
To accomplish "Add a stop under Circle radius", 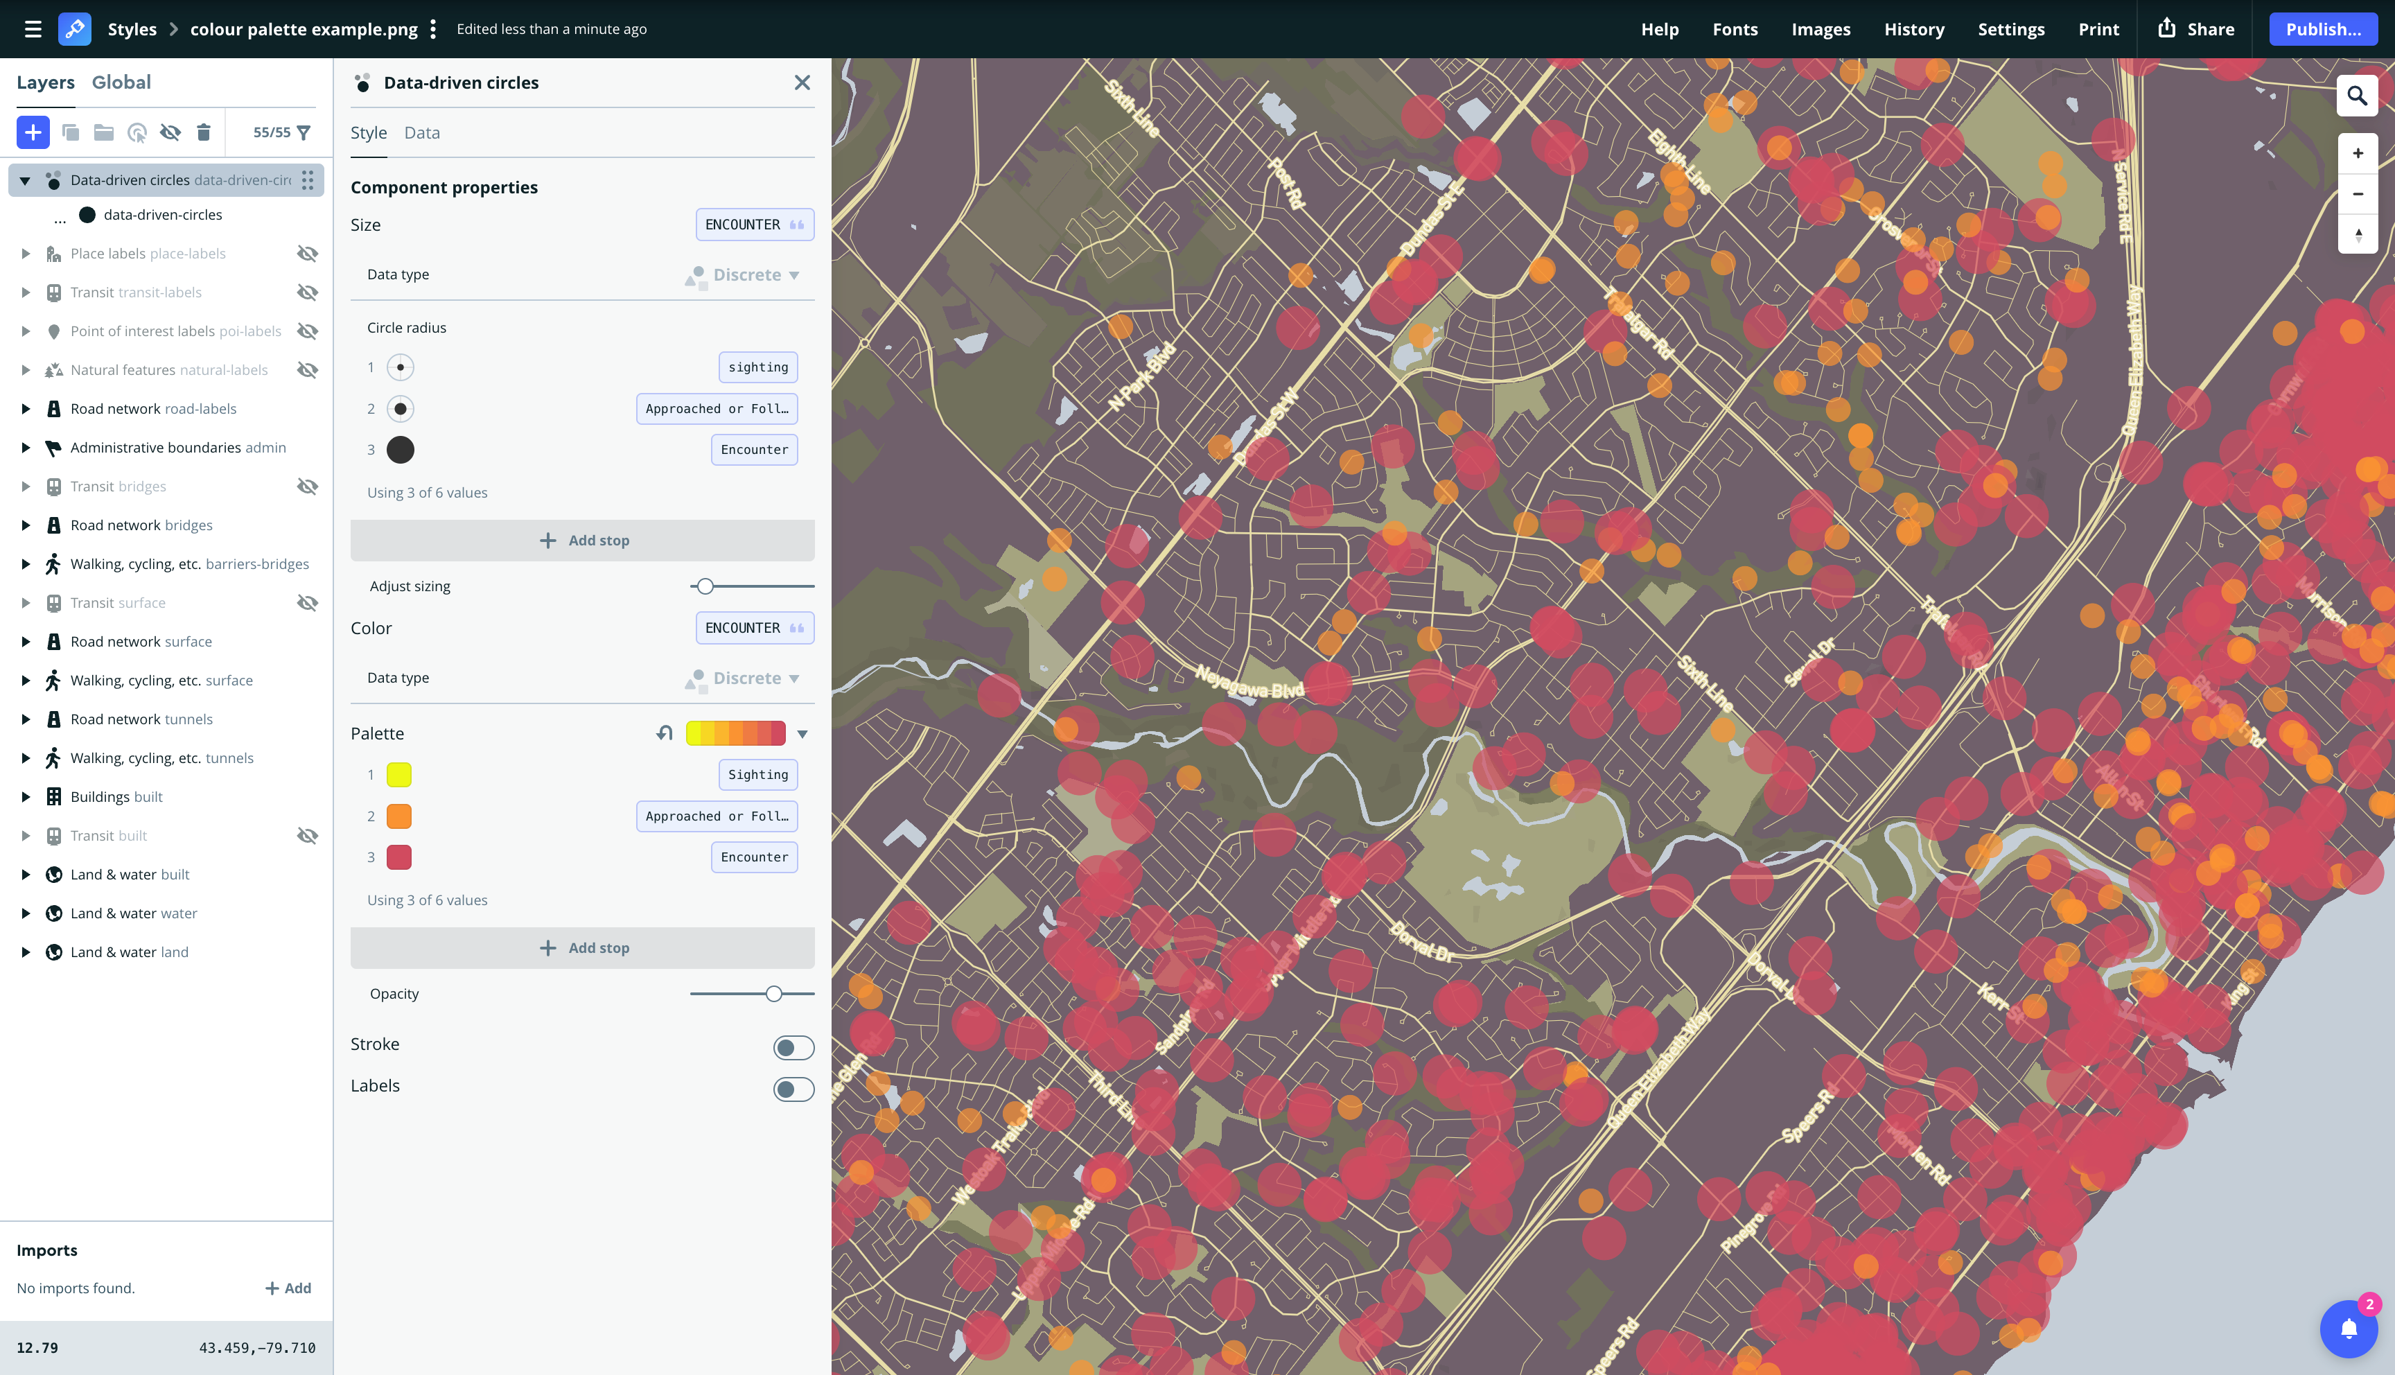I will (x=583, y=540).
